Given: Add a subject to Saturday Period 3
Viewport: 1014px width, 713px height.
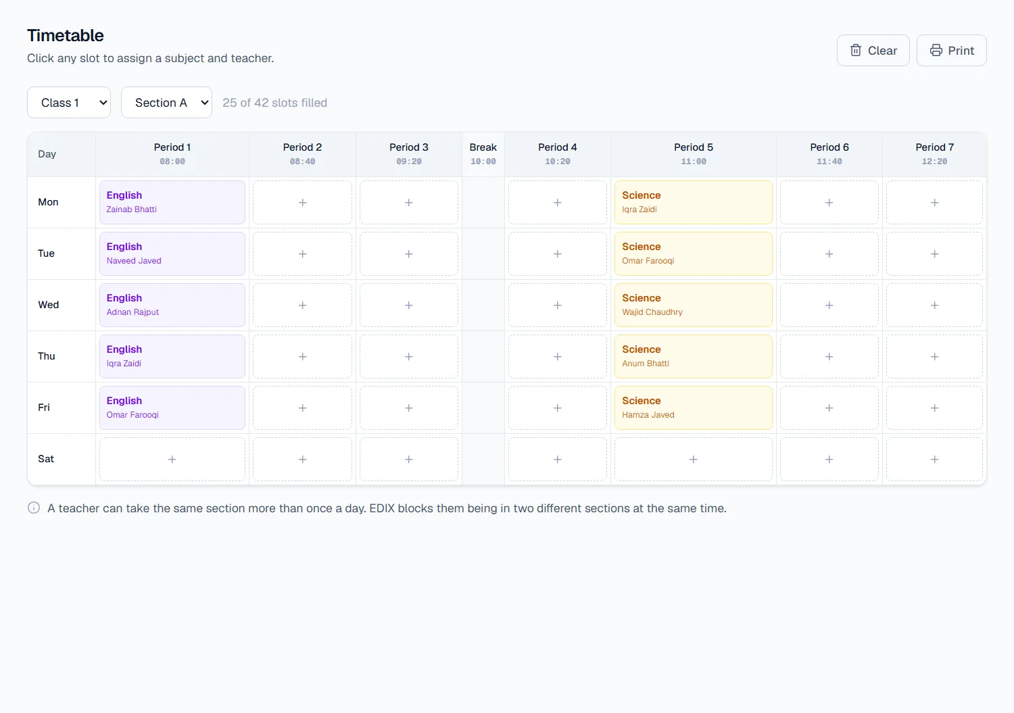Looking at the screenshot, I should click(x=409, y=459).
